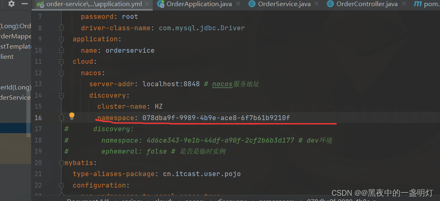The width and height of the screenshot is (440, 201).
Task: Collapse the fold marker at line 16
Action: pyautogui.click(x=62, y=118)
